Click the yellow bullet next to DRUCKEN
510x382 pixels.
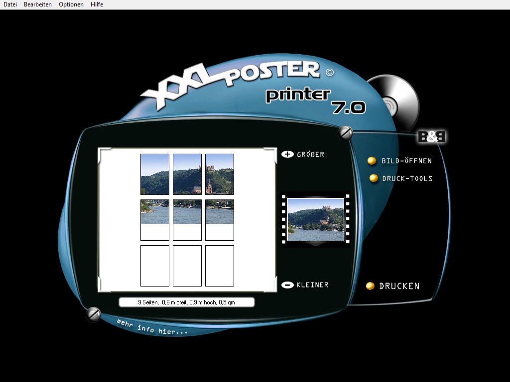[x=370, y=286]
